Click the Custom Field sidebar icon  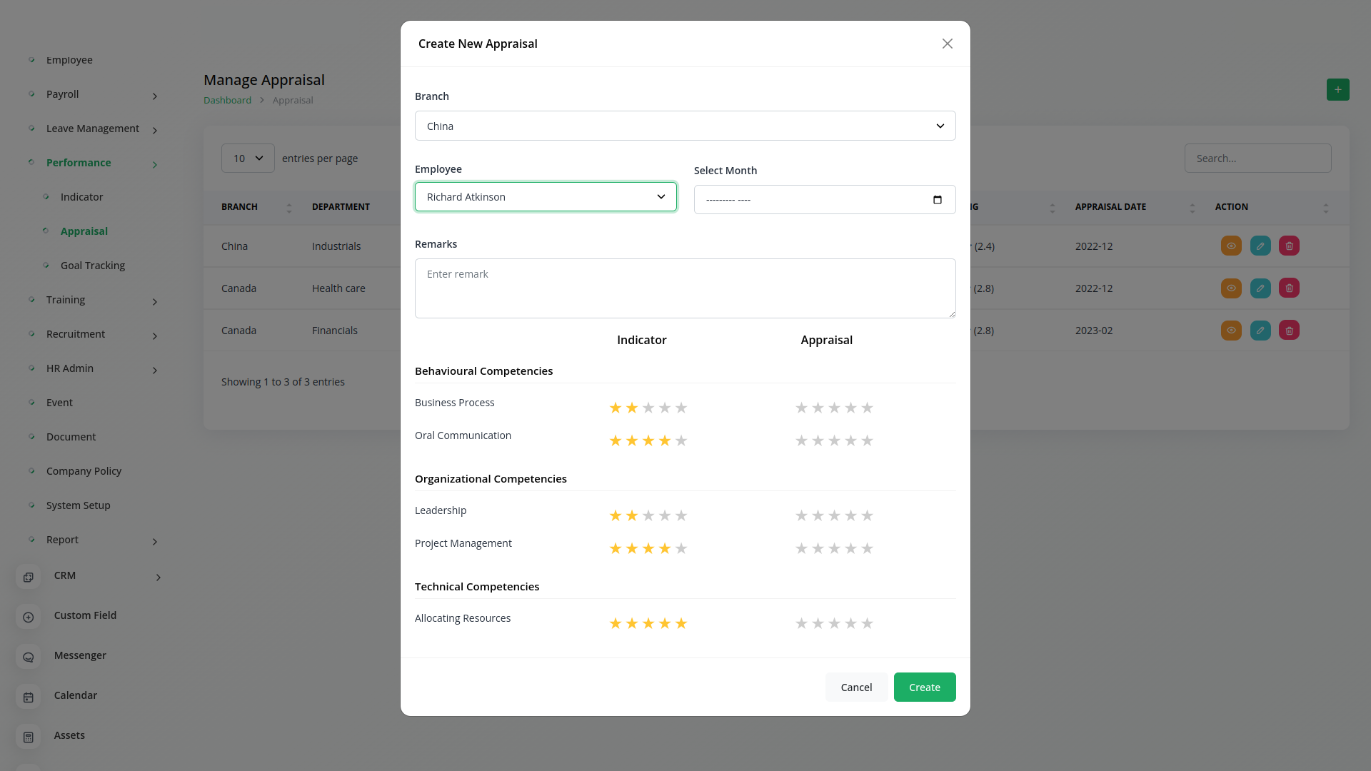click(x=29, y=617)
